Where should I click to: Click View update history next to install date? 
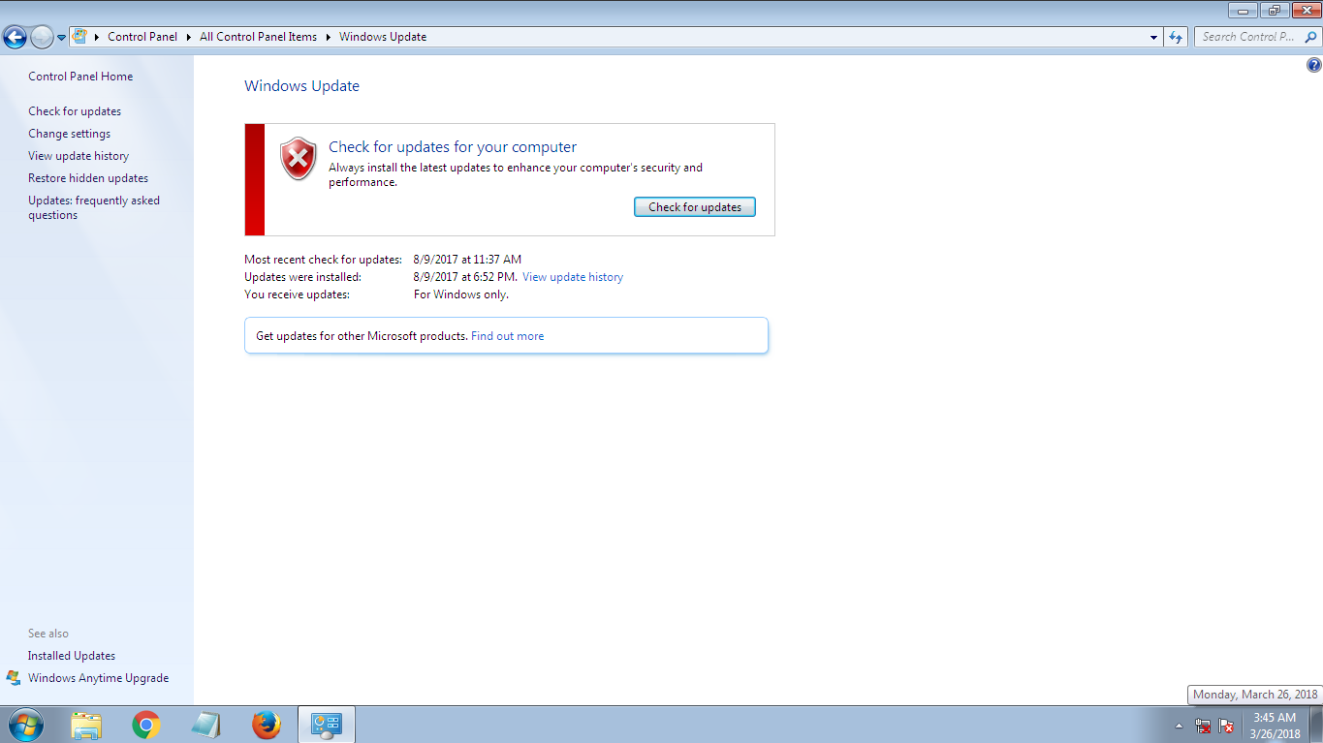573,277
